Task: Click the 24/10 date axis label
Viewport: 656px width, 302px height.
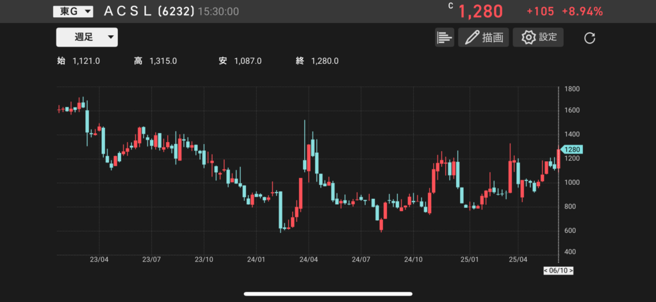Action: [413, 259]
